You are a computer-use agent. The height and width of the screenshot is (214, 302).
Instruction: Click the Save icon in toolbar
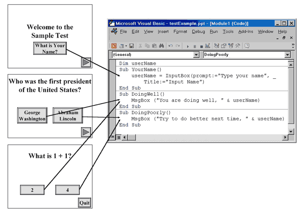(132, 46)
